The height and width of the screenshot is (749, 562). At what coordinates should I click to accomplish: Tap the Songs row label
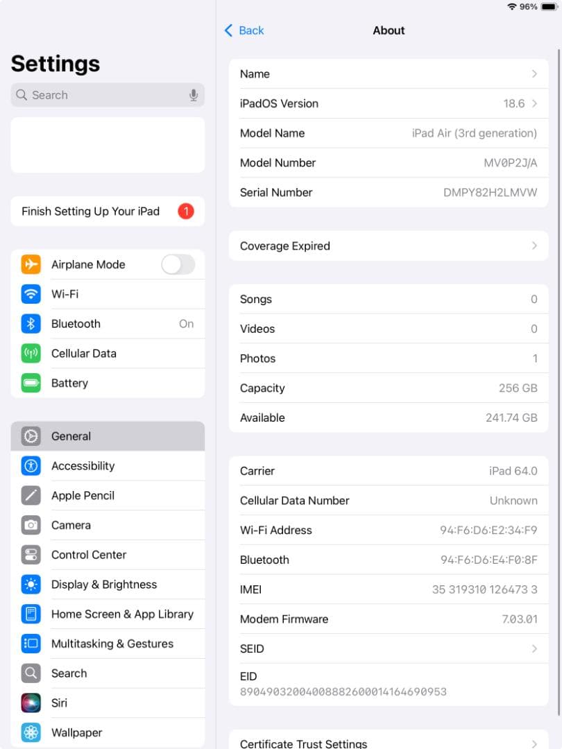point(255,299)
